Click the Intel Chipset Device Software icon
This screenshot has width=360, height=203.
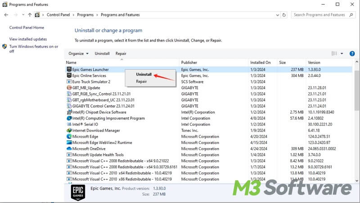pyautogui.click(x=69, y=112)
